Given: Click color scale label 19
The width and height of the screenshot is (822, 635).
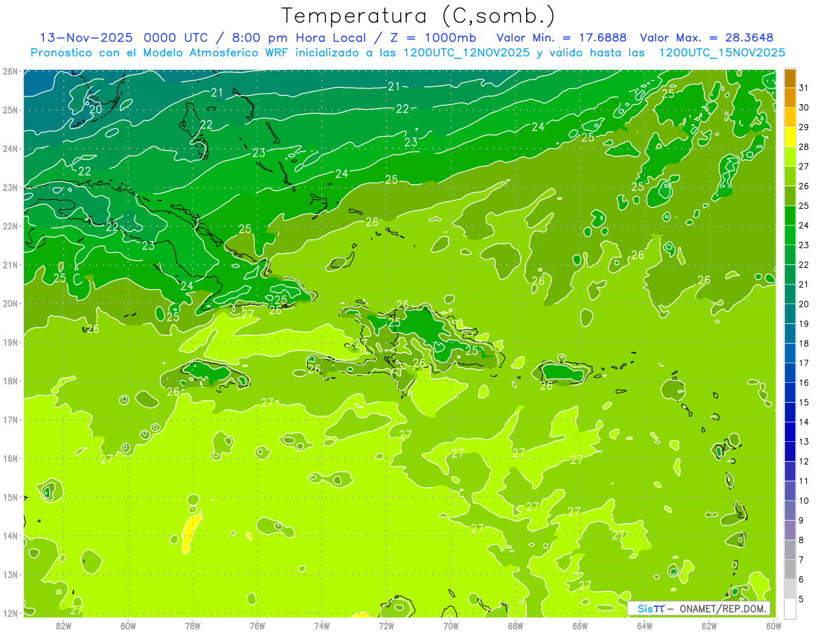Looking at the screenshot, I should coord(804,323).
